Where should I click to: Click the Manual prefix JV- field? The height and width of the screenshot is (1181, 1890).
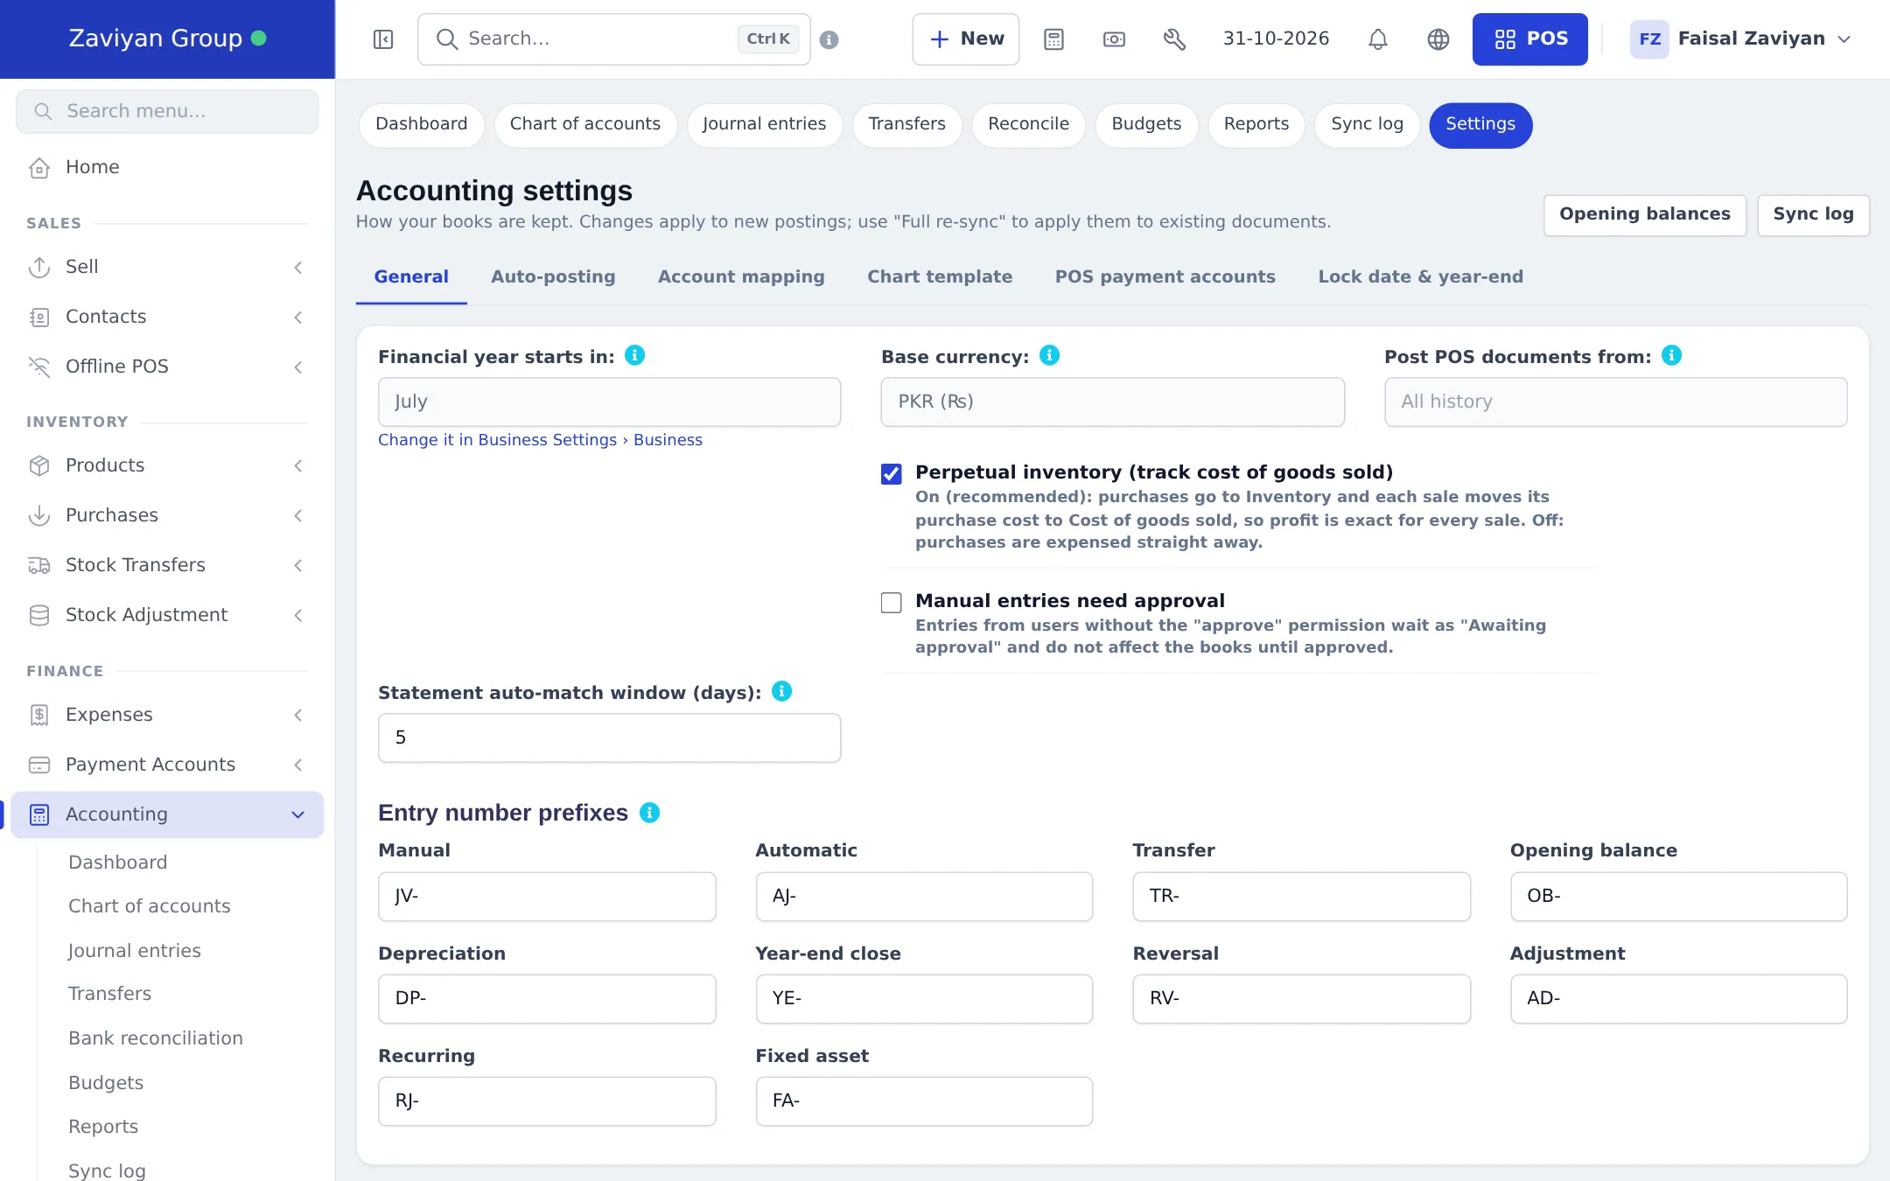(x=547, y=896)
